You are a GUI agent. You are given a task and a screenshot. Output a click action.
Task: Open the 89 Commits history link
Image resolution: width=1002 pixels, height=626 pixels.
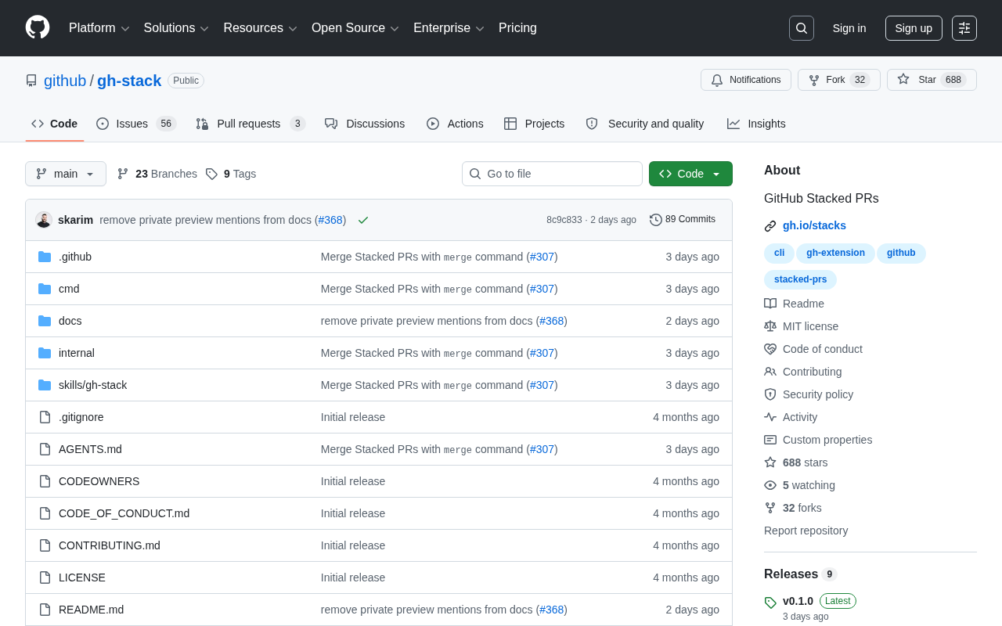click(683, 219)
